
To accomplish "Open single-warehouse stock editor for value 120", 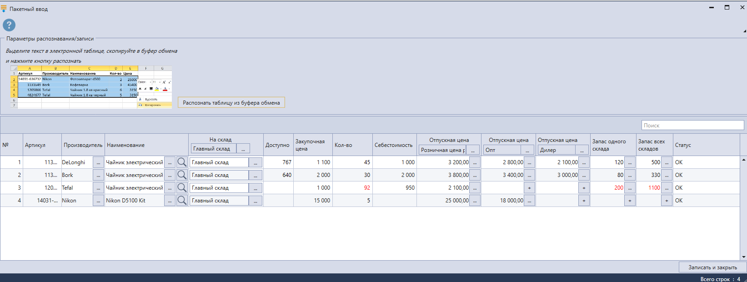I will pos(630,162).
